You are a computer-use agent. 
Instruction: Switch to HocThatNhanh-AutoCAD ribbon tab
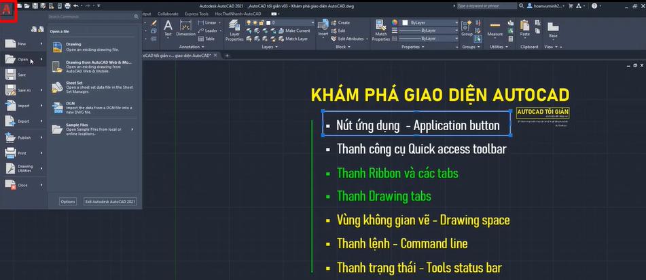pyautogui.click(x=238, y=14)
